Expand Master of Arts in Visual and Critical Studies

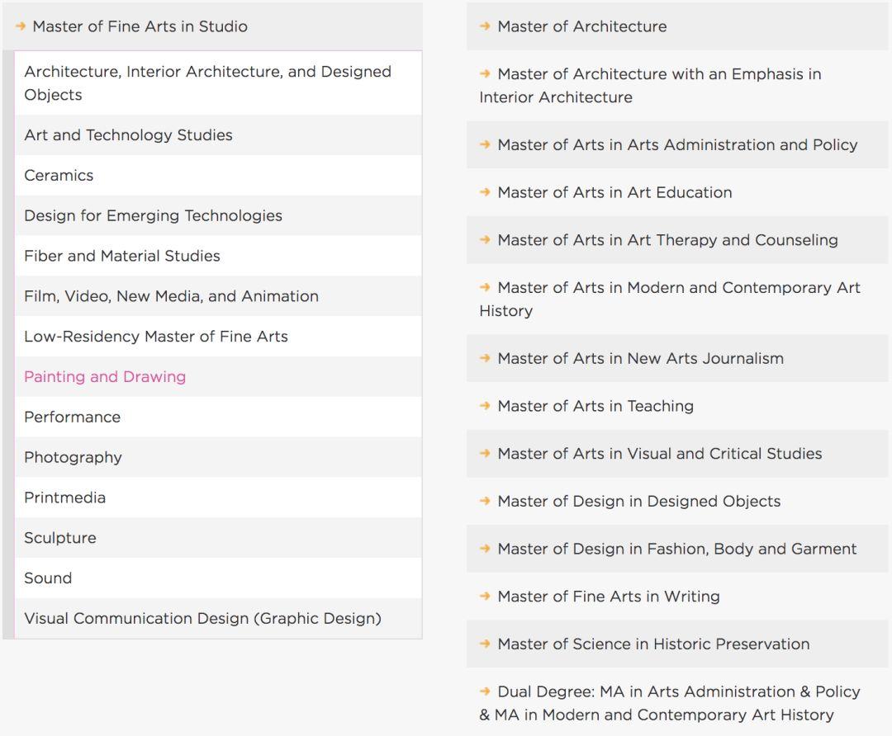[x=659, y=454]
